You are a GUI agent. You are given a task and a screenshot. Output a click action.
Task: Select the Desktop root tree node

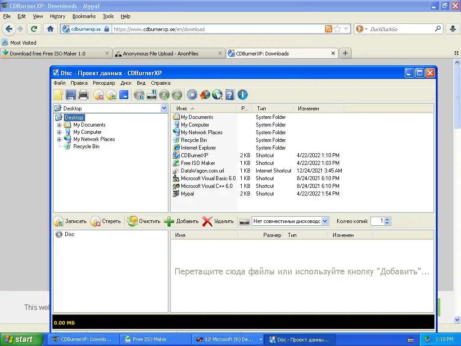pos(74,118)
